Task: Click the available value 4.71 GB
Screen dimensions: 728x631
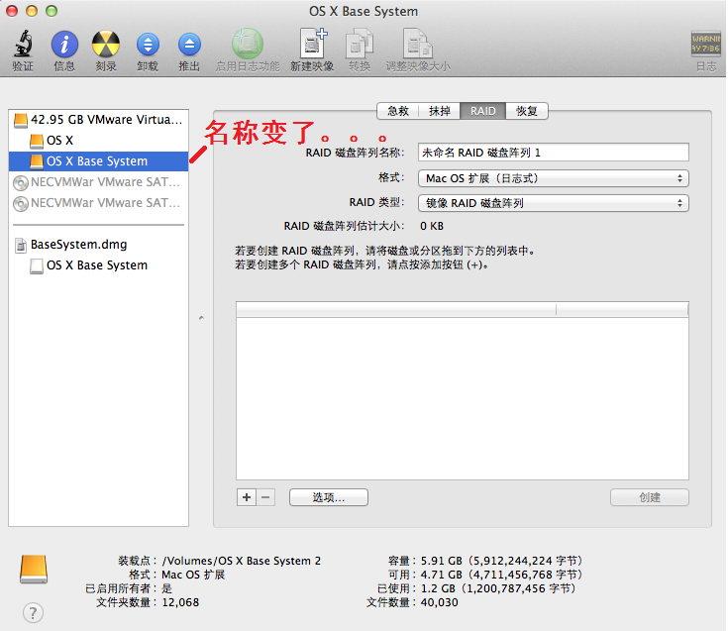Action: coord(441,575)
